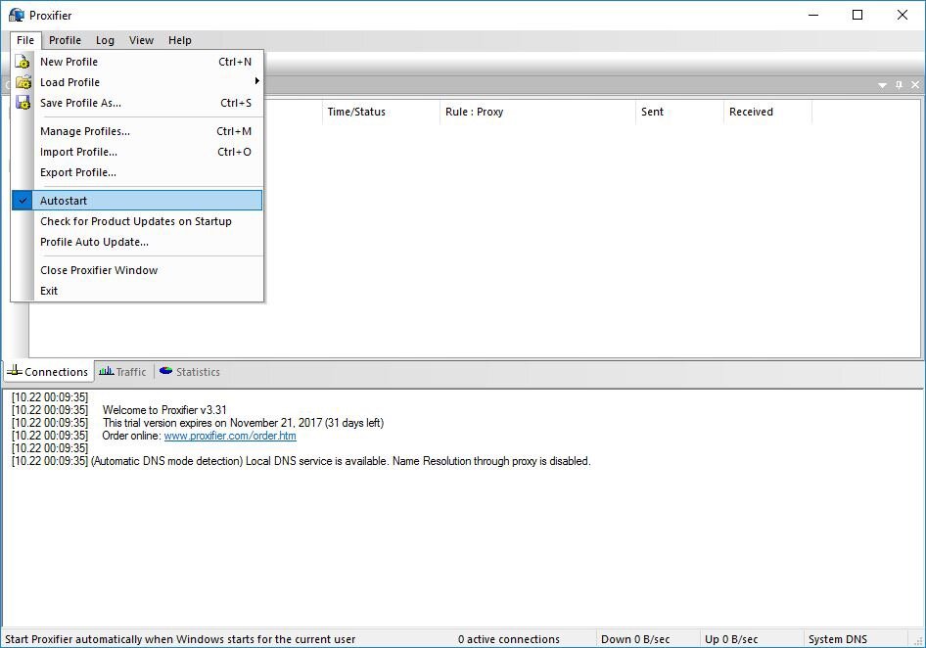Open the Help menu
This screenshot has height=648, width=926.
click(179, 40)
